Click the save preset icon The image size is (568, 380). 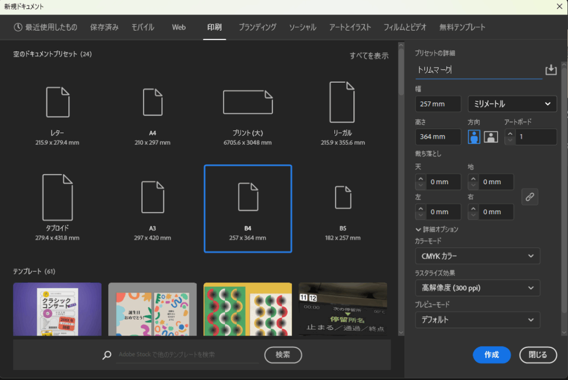pos(550,70)
